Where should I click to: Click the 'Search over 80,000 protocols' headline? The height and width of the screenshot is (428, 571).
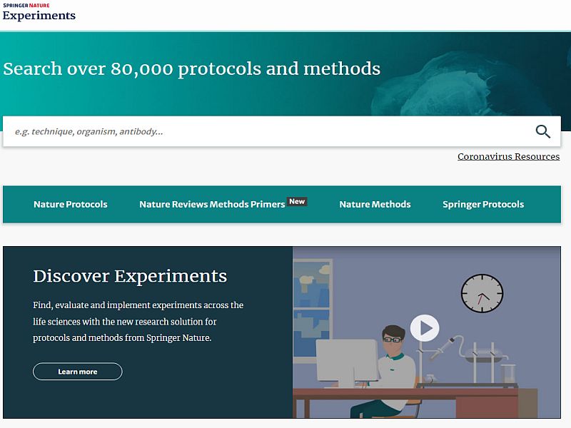tap(191, 68)
